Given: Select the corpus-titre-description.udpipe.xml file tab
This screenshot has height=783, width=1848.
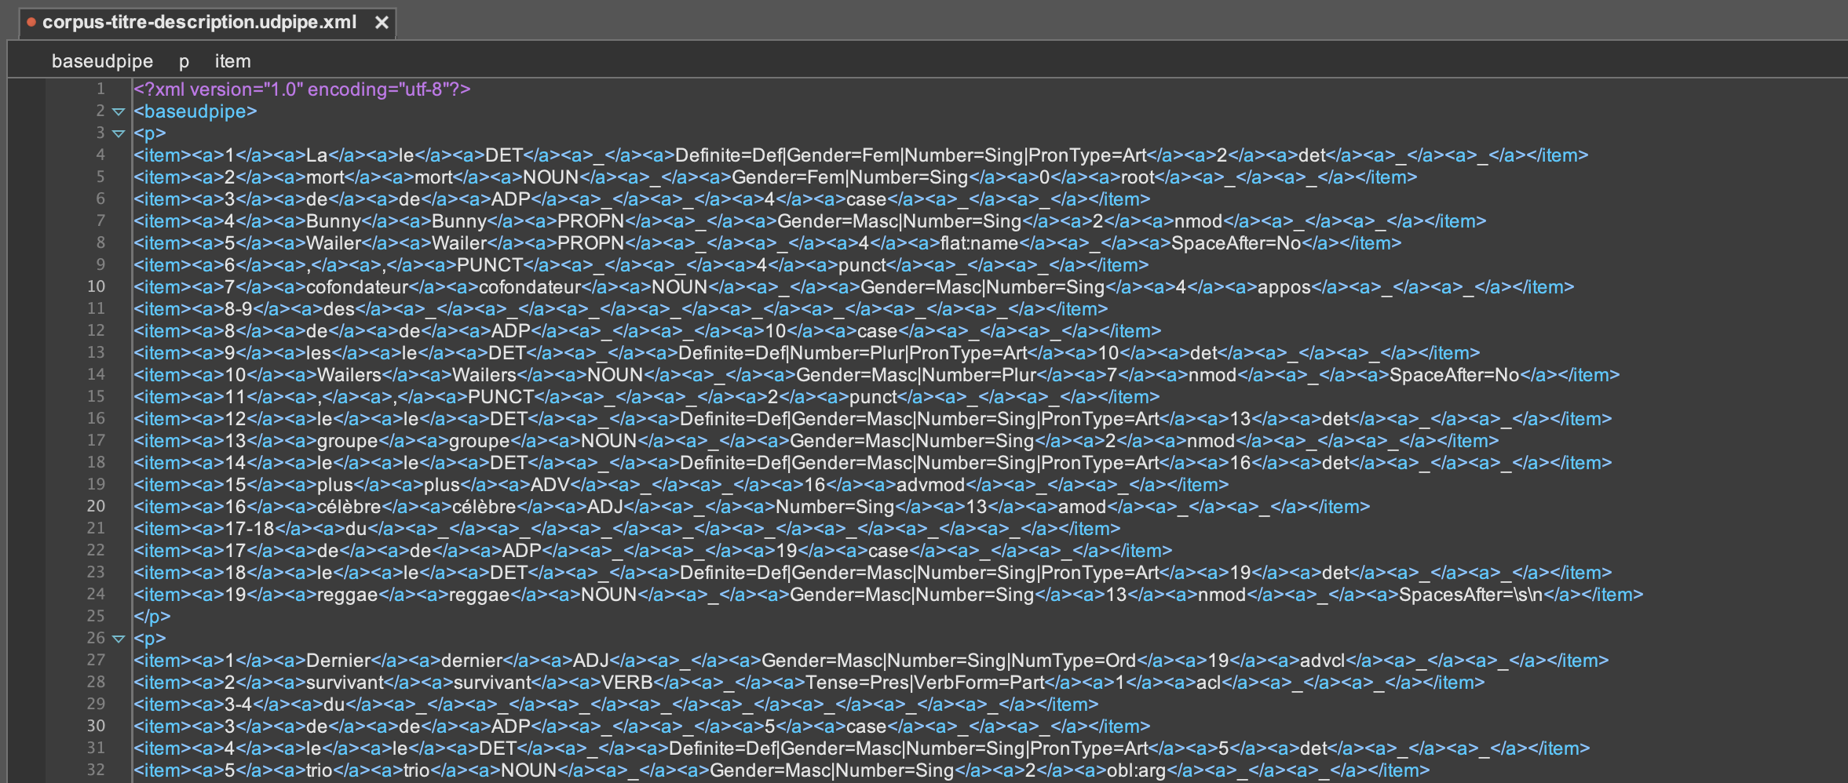Looking at the screenshot, I should click(199, 23).
